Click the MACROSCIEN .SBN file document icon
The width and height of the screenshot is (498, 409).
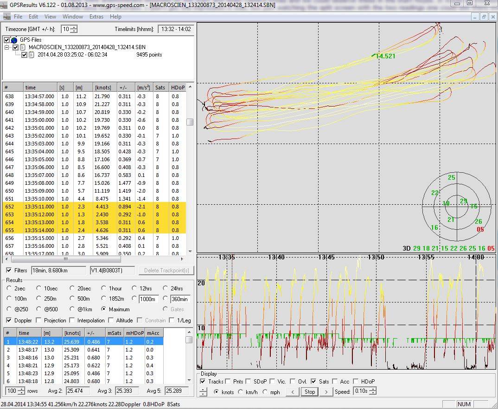pos(23,47)
